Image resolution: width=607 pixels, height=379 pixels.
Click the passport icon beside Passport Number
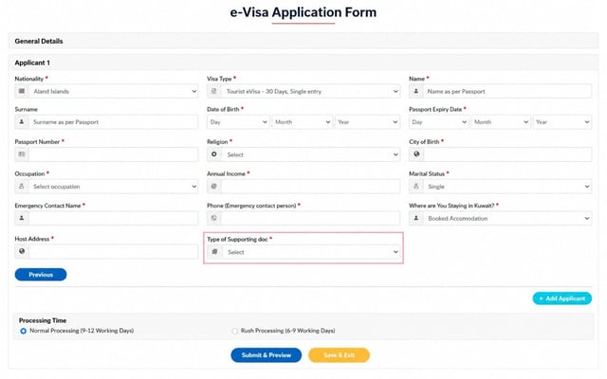pos(22,154)
